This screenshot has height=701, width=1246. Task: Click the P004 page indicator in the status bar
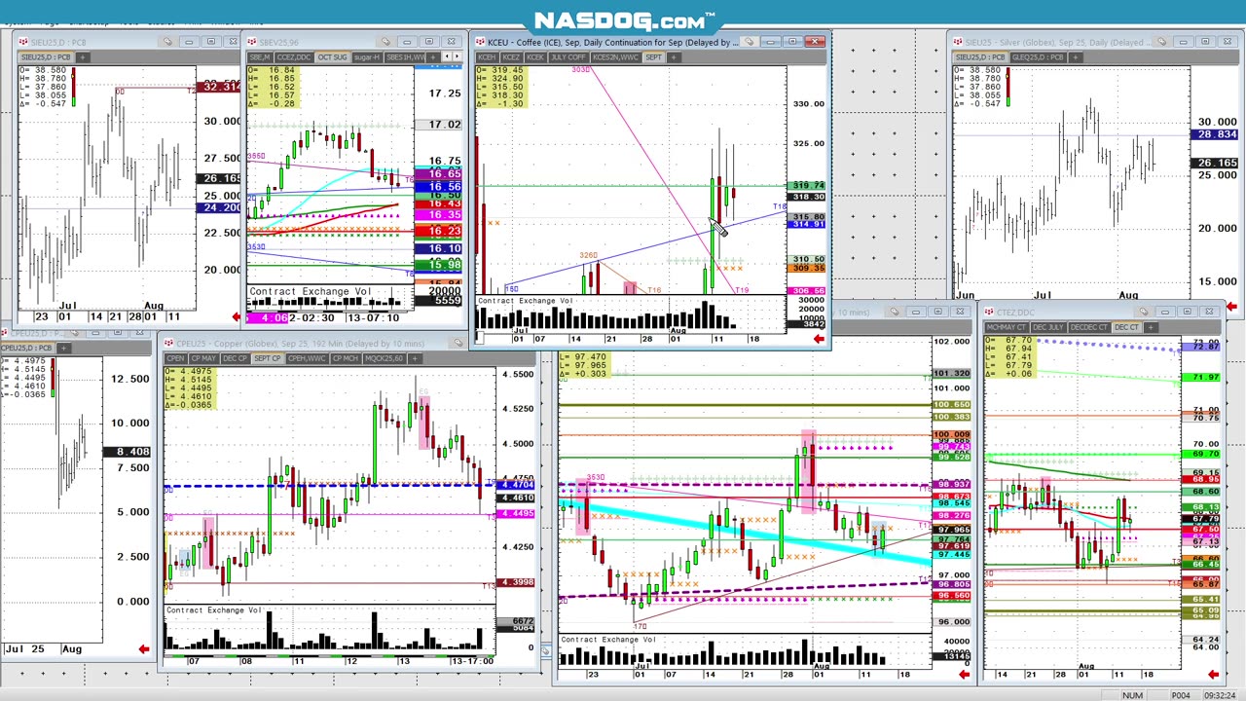1180,695
